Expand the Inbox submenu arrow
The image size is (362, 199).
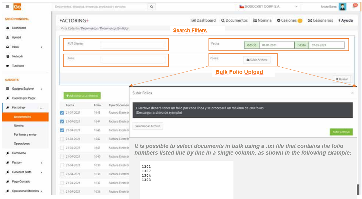(41, 47)
